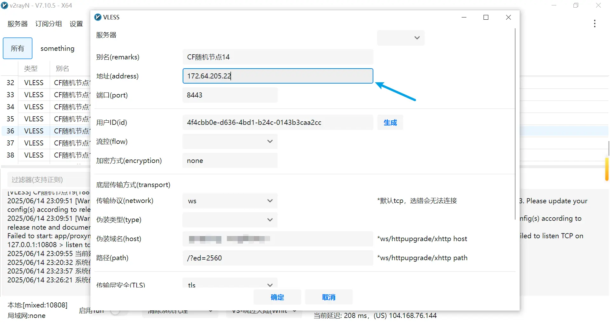
Task: Click the *ws/httpupgrade/xhttp host hint
Action: click(x=422, y=239)
